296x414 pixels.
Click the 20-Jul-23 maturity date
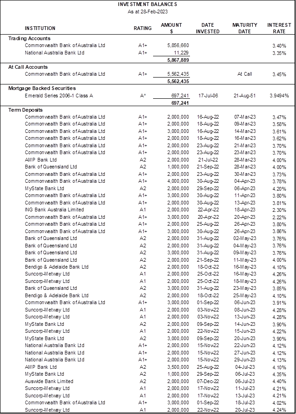coord(245,410)
